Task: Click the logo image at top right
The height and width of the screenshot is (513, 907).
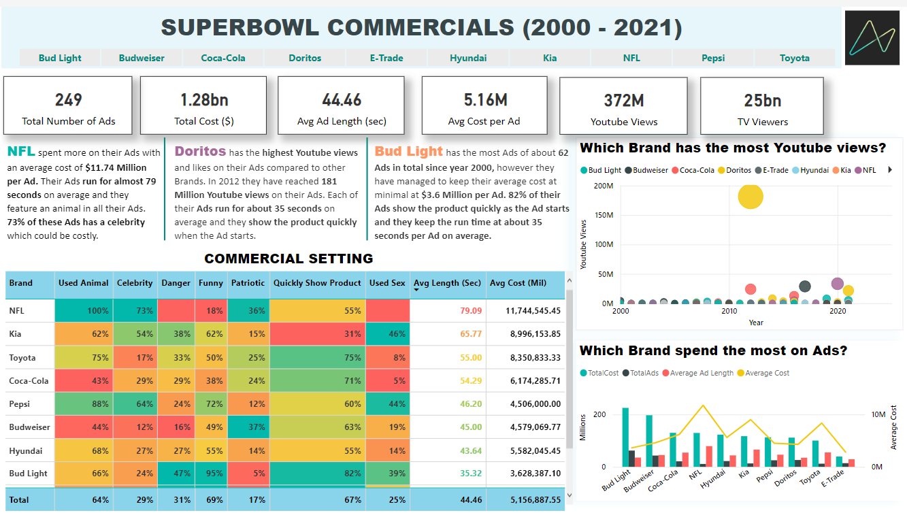Action: click(x=871, y=37)
